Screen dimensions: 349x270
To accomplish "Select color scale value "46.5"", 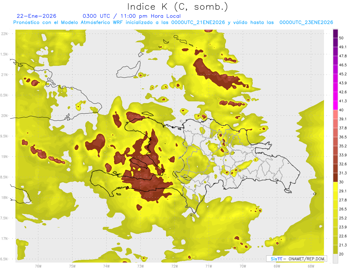I will point(343,65).
